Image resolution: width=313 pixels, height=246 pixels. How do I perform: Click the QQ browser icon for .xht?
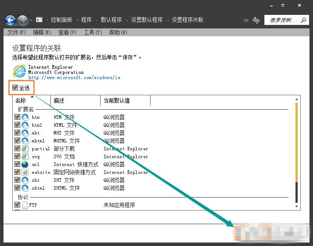[25, 180]
